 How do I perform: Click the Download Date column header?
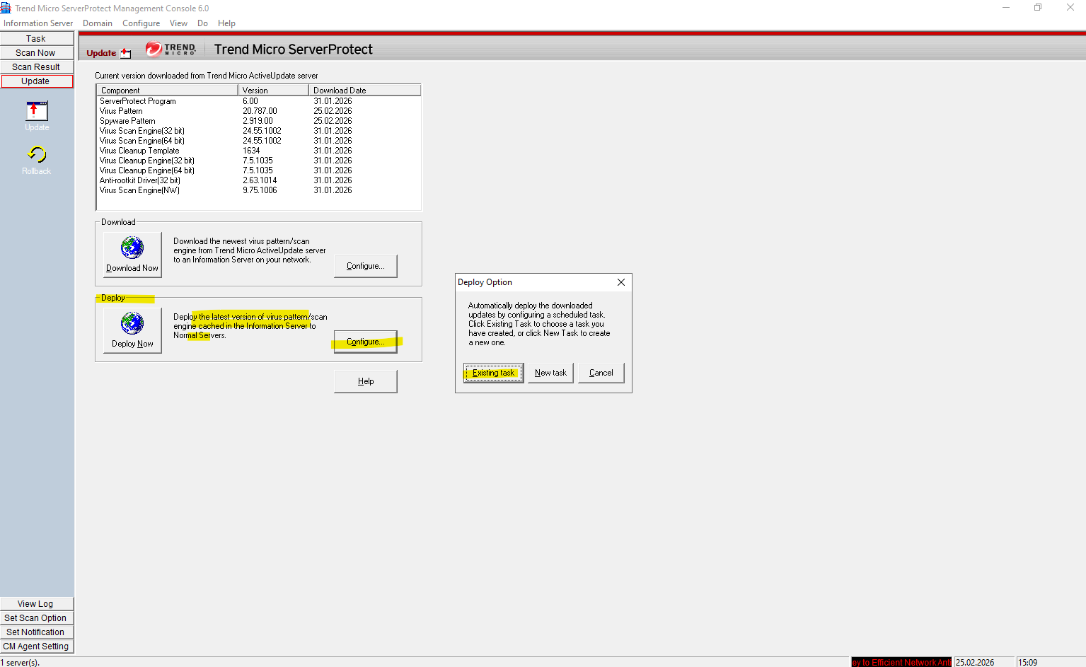[364, 91]
